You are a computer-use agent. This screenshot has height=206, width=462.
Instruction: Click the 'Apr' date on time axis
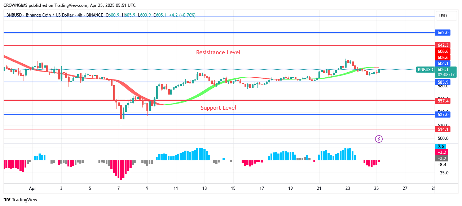32,188
